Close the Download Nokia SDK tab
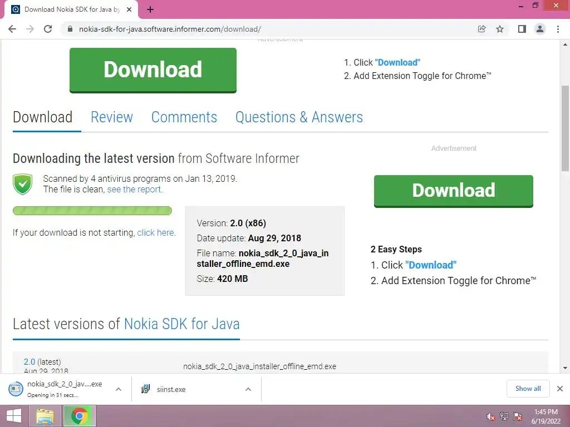 pyautogui.click(x=129, y=9)
